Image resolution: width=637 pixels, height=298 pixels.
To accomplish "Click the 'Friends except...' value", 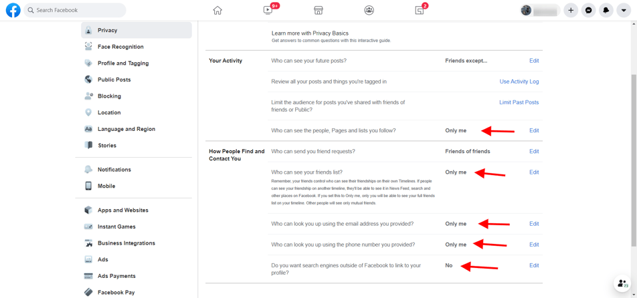I will [x=466, y=61].
